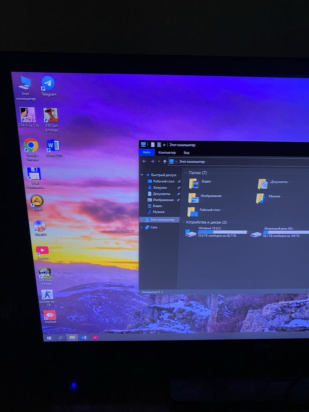The height and width of the screenshot is (412, 309).
Task: Click the Properties icon in quick access toolbar
Action: pyautogui.click(x=153, y=145)
